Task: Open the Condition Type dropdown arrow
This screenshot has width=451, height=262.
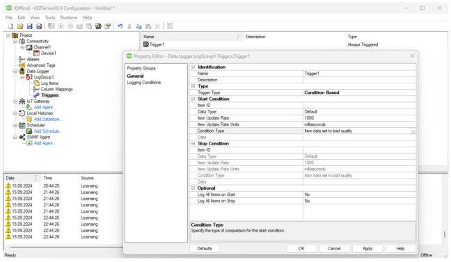Action: [413, 131]
